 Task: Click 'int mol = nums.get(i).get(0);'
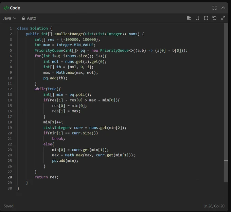click(75, 61)
